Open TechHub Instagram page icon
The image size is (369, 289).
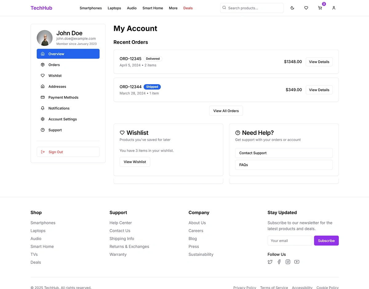coord(288,262)
